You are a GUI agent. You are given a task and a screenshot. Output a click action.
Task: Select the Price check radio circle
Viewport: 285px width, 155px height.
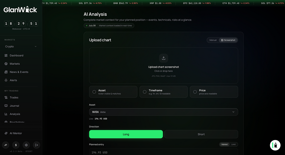point(195,92)
